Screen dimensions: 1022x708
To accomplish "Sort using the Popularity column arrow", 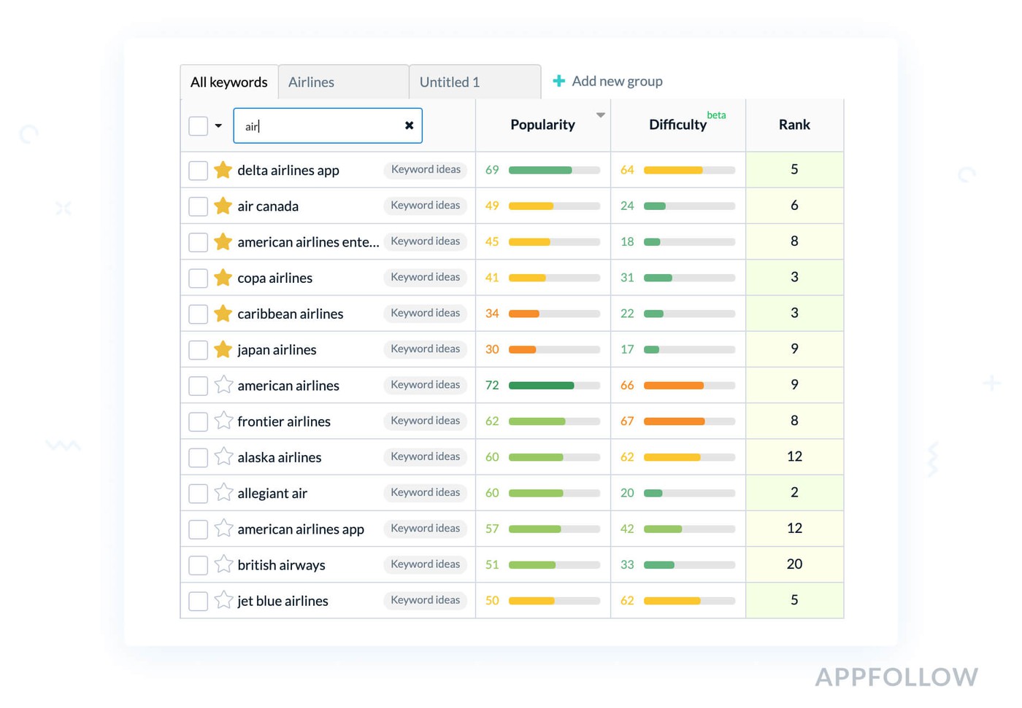I will tap(600, 115).
